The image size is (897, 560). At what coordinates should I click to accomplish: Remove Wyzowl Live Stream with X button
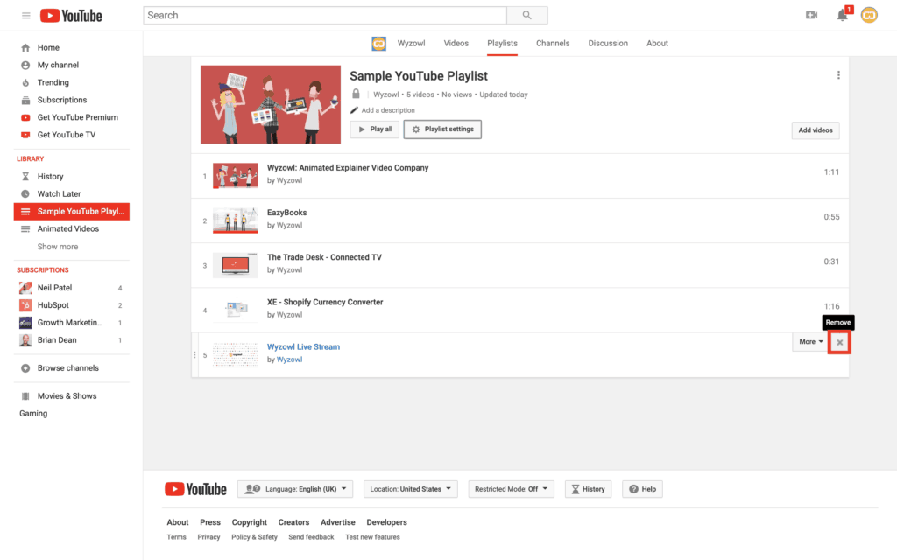[x=840, y=343]
